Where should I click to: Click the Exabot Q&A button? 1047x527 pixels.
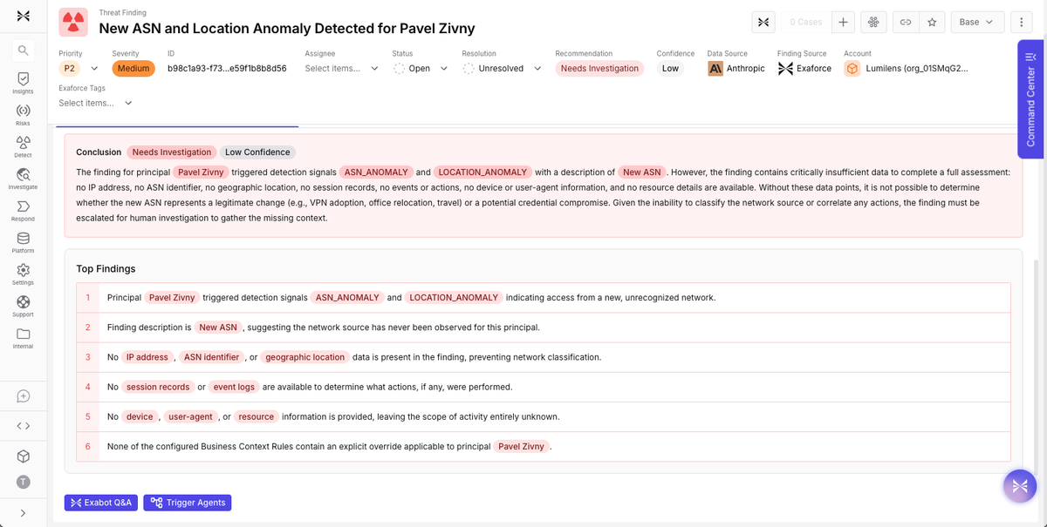[x=101, y=503]
